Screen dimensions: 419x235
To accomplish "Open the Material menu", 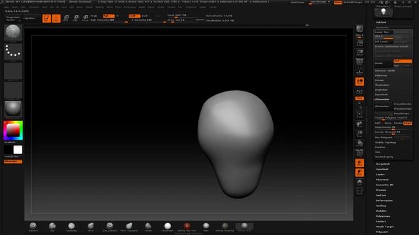I will (99, 7).
